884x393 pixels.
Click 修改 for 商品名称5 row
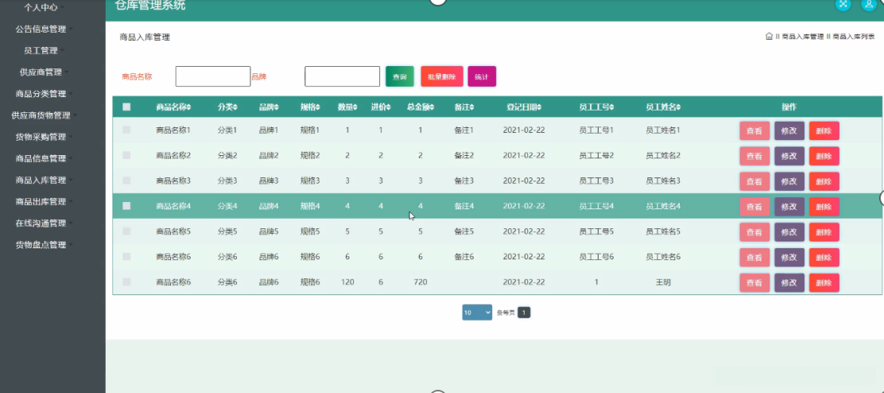pos(789,232)
